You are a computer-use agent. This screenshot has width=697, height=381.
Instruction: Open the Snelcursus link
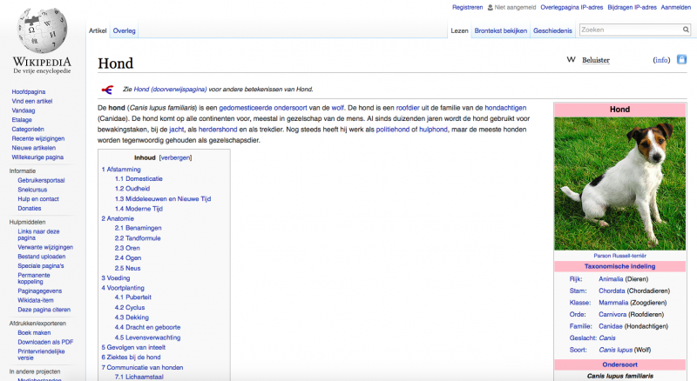32,190
